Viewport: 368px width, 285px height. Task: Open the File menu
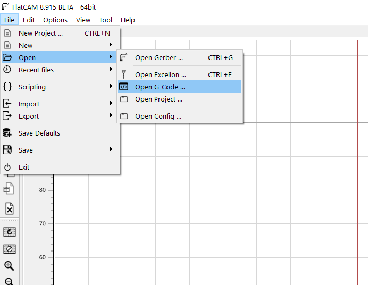tap(9, 20)
